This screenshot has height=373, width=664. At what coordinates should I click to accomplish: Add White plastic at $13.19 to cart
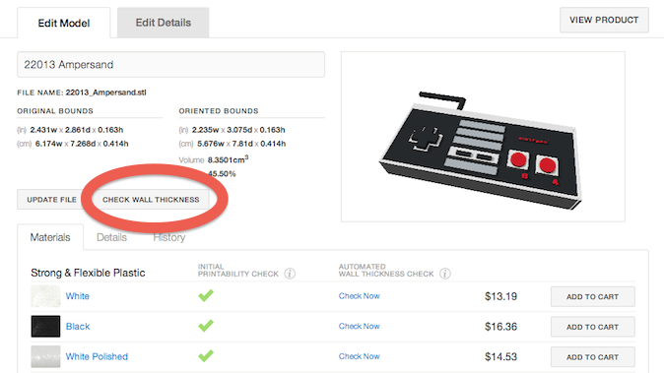(x=592, y=296)
